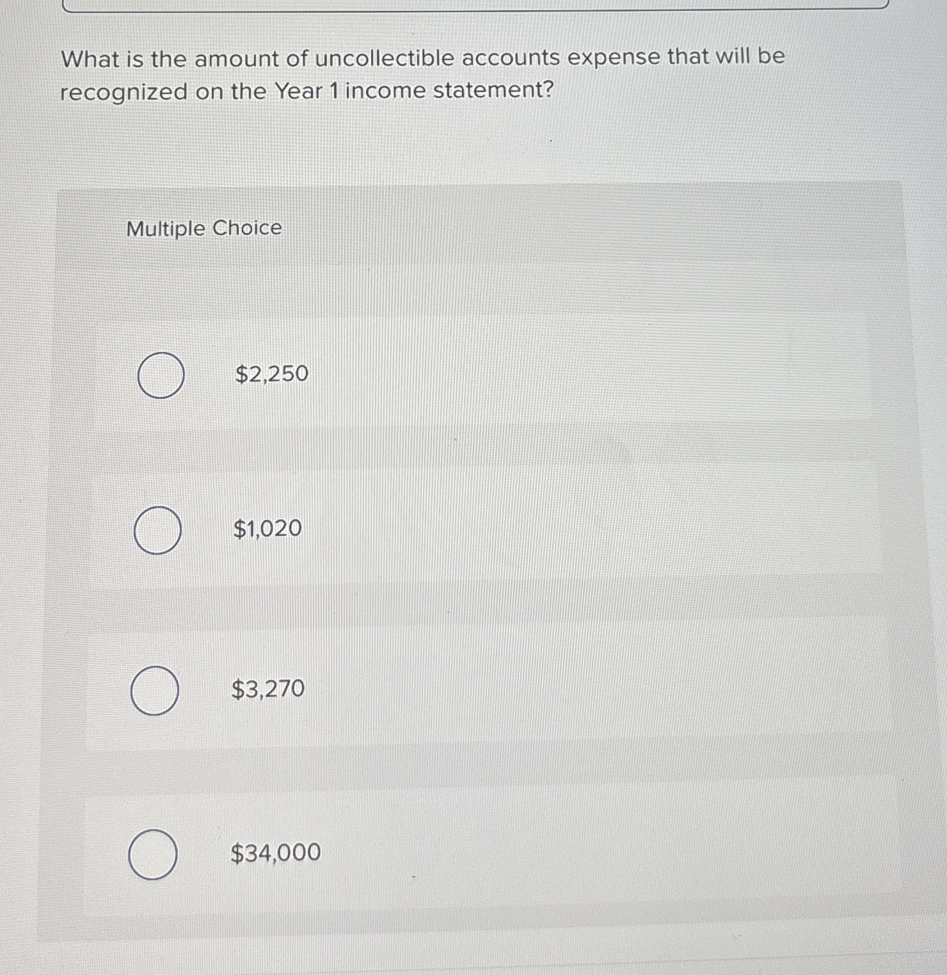This screenshot has width=947, height=975.
Task: Click the $1,020 answer text
Action: (266, 529)
